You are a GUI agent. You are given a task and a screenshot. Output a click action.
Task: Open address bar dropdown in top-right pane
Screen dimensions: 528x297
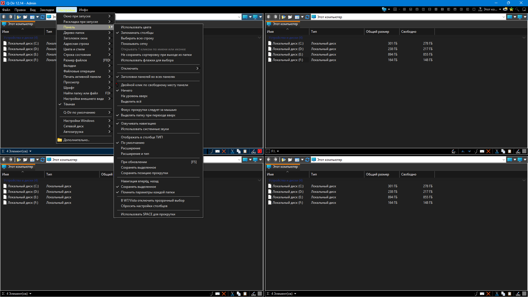tap(504, 17)
